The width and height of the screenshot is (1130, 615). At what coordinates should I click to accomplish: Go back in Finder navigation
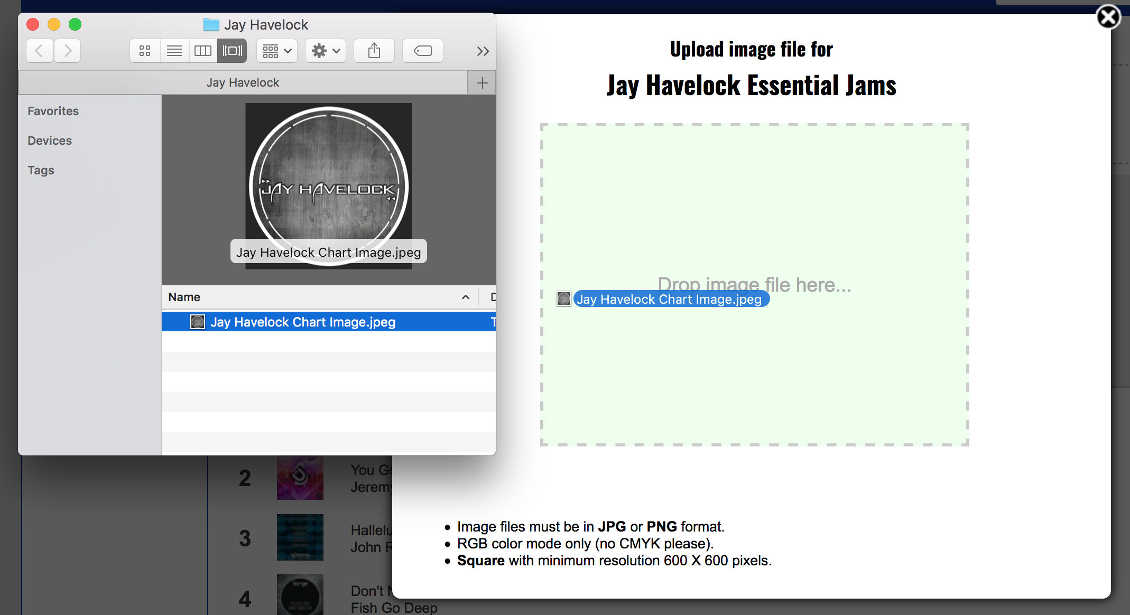(40, 51)
